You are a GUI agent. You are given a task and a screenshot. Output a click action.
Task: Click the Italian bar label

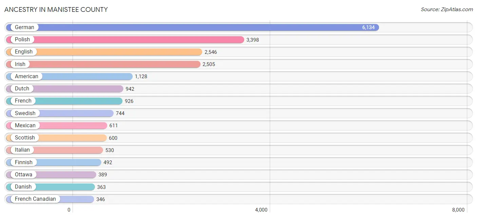tap(22, 150)
